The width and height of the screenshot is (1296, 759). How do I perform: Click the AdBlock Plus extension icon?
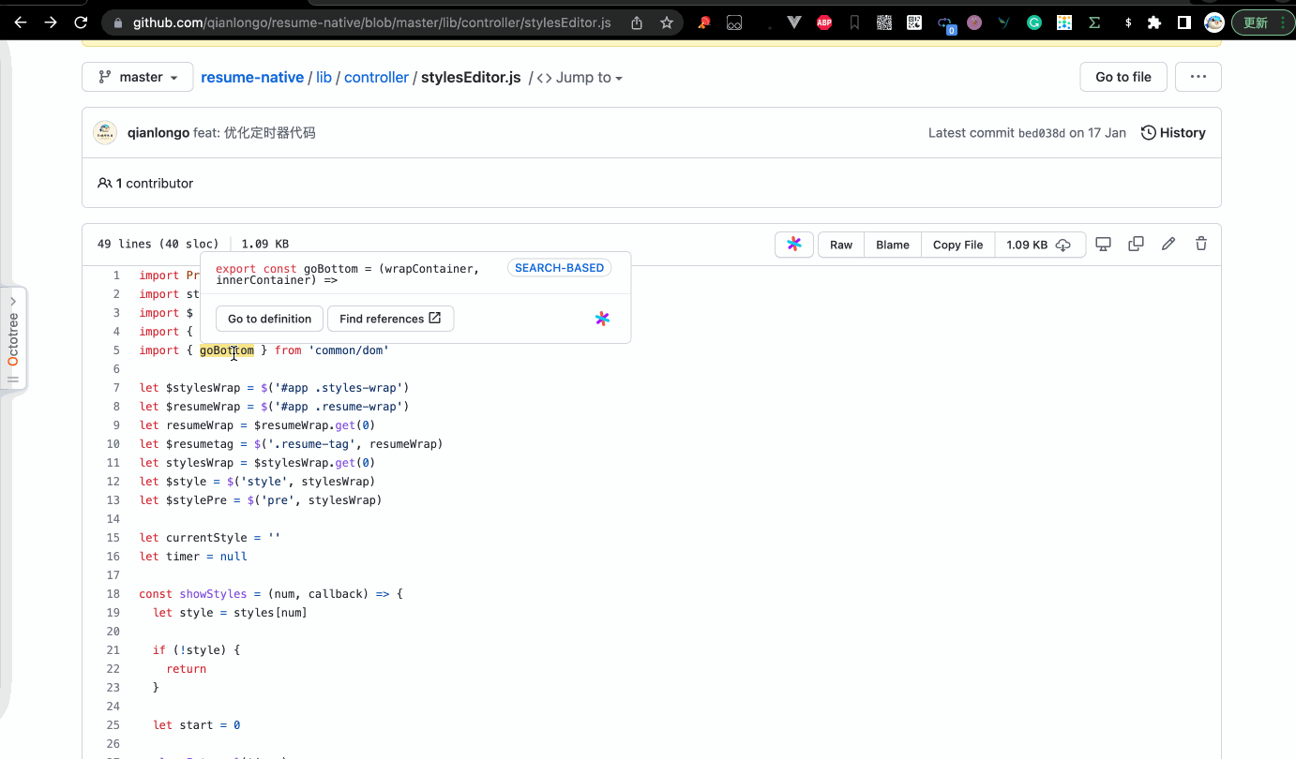click(x=824, y=22)
